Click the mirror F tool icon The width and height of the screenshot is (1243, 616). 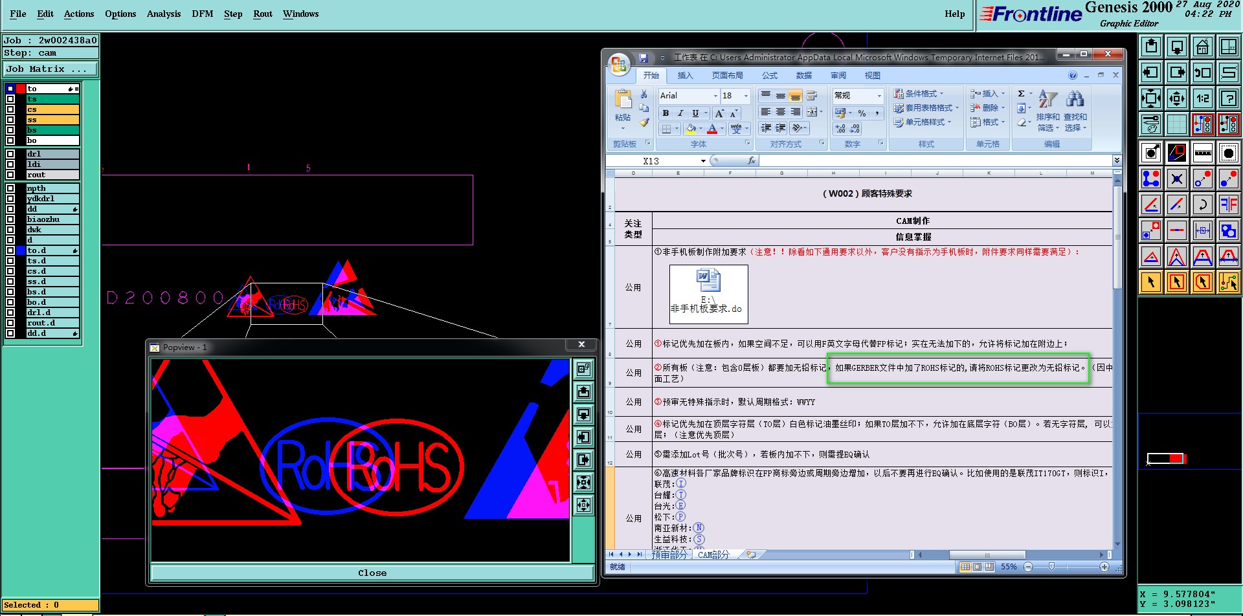(1228, 204)
